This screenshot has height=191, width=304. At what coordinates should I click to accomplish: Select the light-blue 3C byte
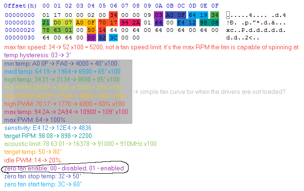point(114,38)
